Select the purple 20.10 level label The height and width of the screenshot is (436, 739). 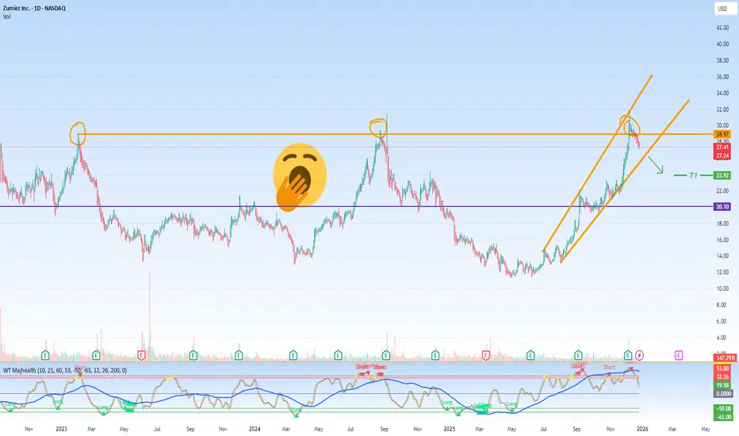coord(722,206)
